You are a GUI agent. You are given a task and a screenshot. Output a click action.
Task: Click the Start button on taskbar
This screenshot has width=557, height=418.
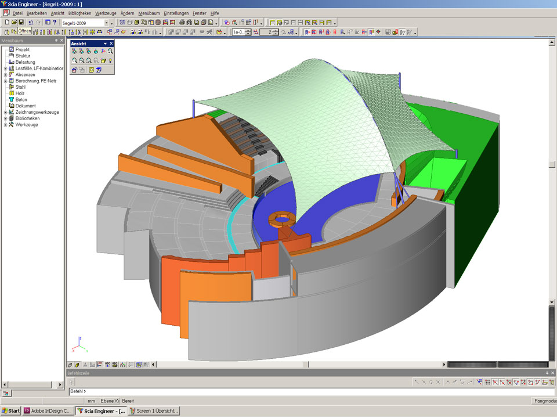(11, 411)
